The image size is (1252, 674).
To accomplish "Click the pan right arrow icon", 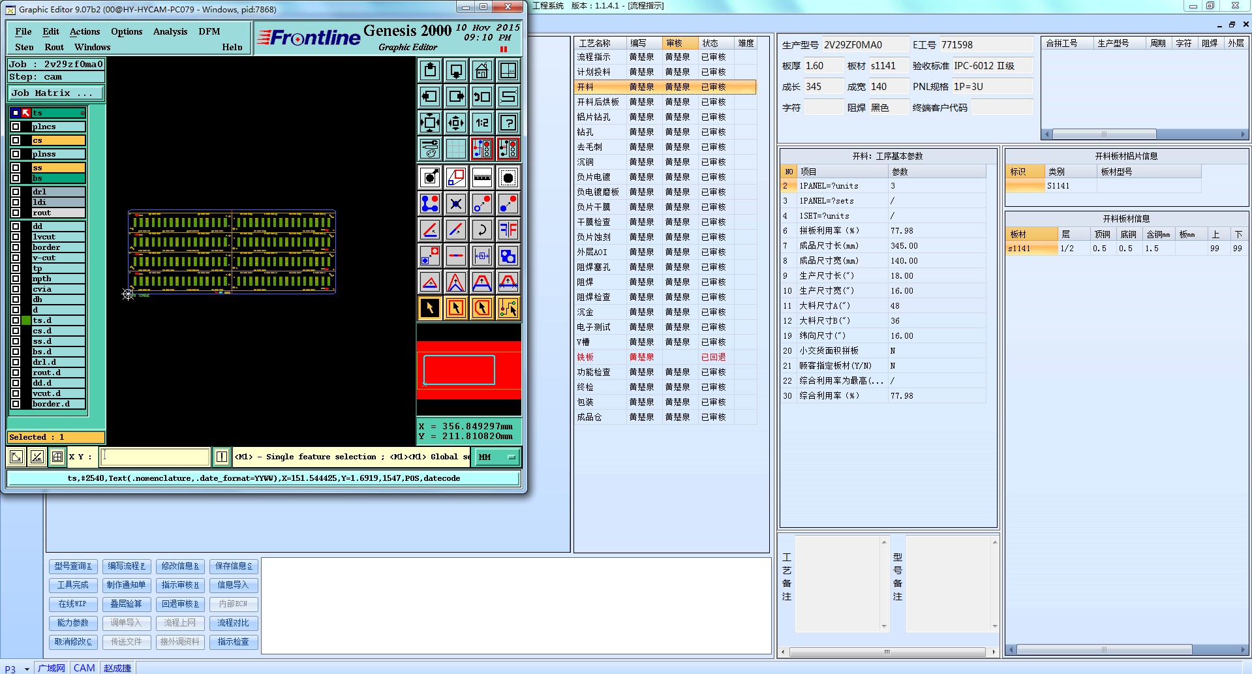I will [x=456, y=97].
